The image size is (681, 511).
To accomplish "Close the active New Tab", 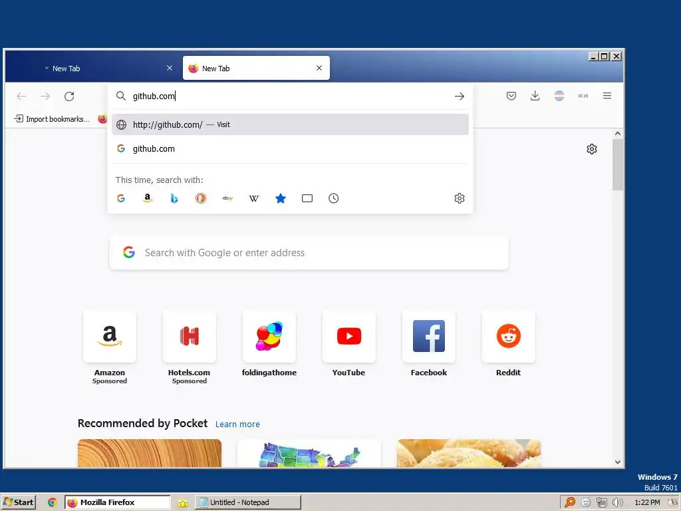I will 319,68.
